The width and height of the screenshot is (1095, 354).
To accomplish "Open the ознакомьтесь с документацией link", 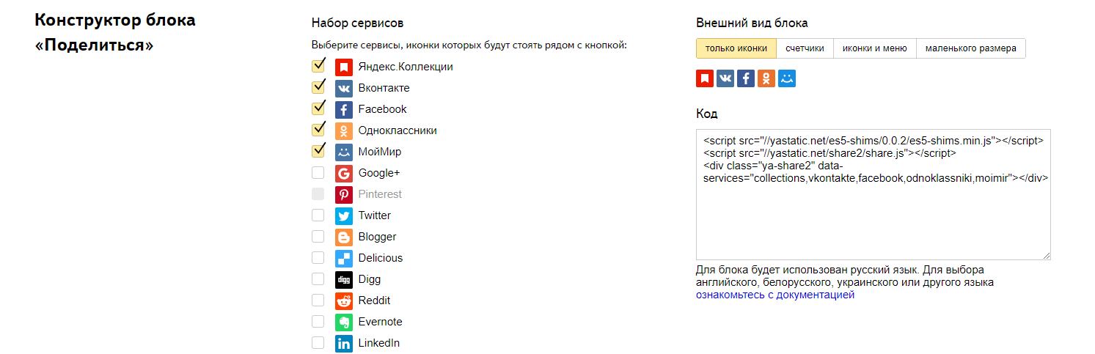I will (775, 295).
